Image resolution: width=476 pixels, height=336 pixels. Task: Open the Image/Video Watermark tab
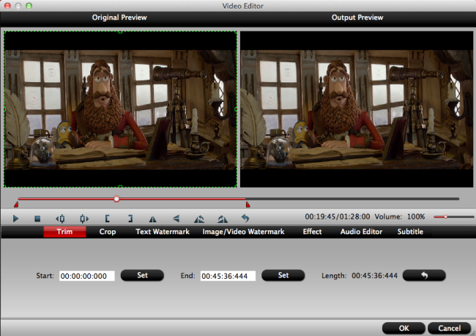[243, 232]
